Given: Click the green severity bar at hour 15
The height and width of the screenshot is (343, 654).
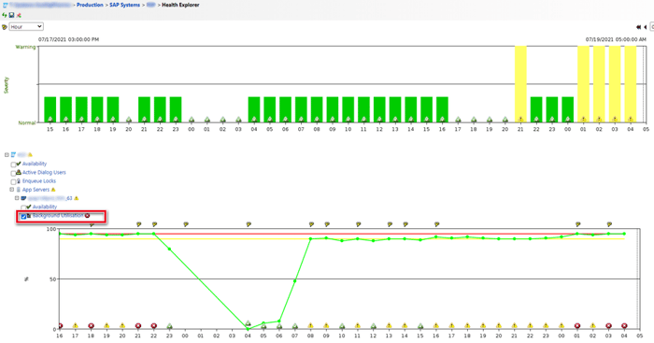Looking at the screenshot, I should 50,109.
